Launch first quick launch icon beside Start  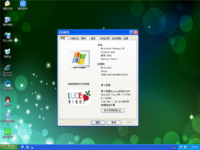(23, 147)
